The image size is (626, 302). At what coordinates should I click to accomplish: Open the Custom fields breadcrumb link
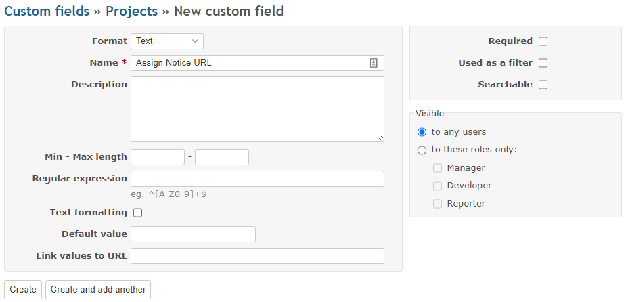tap(47, 11)
